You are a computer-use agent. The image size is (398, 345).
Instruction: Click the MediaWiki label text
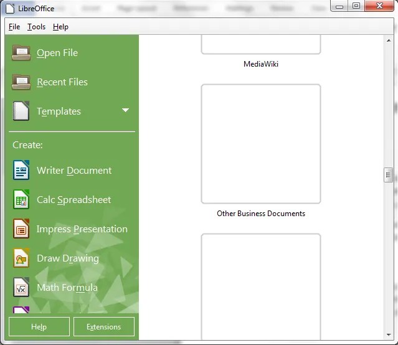click(x=261, y=64)
